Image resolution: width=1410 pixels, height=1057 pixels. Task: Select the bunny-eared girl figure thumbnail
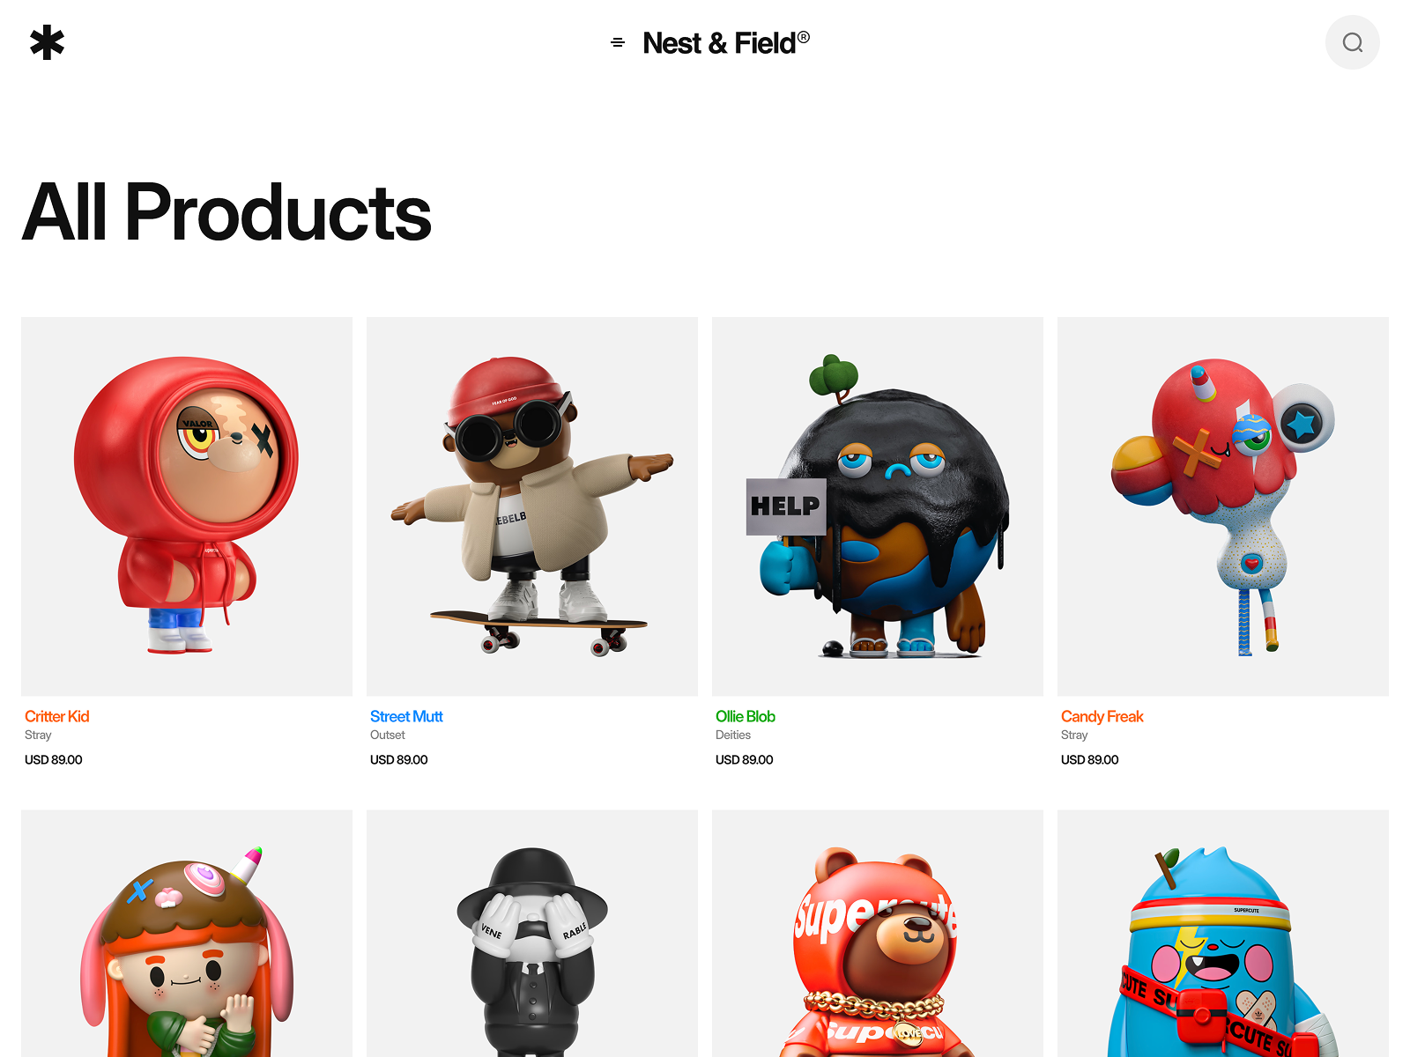coord(187,934)
